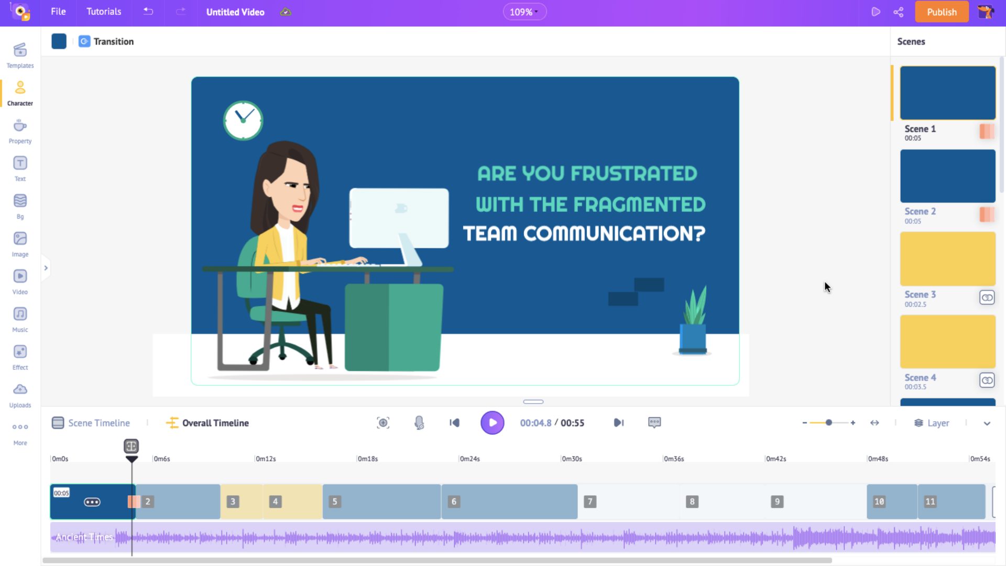The image size is (1006, 566).
Task: Click the undo arrow button
Action: (149, 12)
